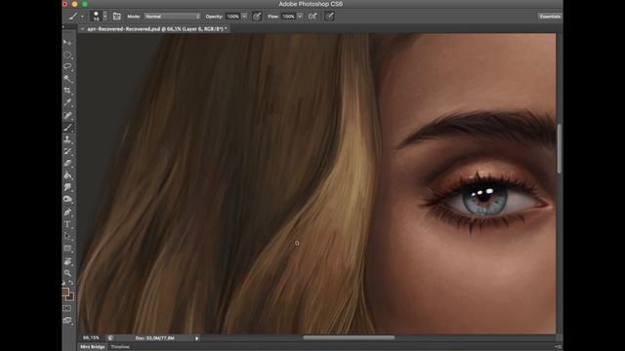The height and width of the screenshot is (351, 625).
Task: Open the blending Mode dropdown set to Normal
Action: point(172,17)
